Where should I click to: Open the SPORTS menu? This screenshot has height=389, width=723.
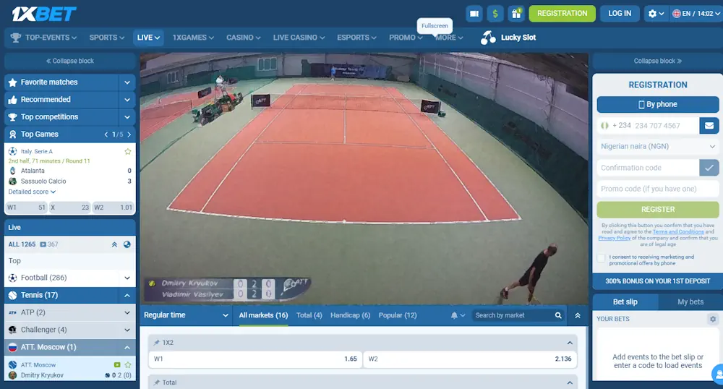(x=106, y=38)
